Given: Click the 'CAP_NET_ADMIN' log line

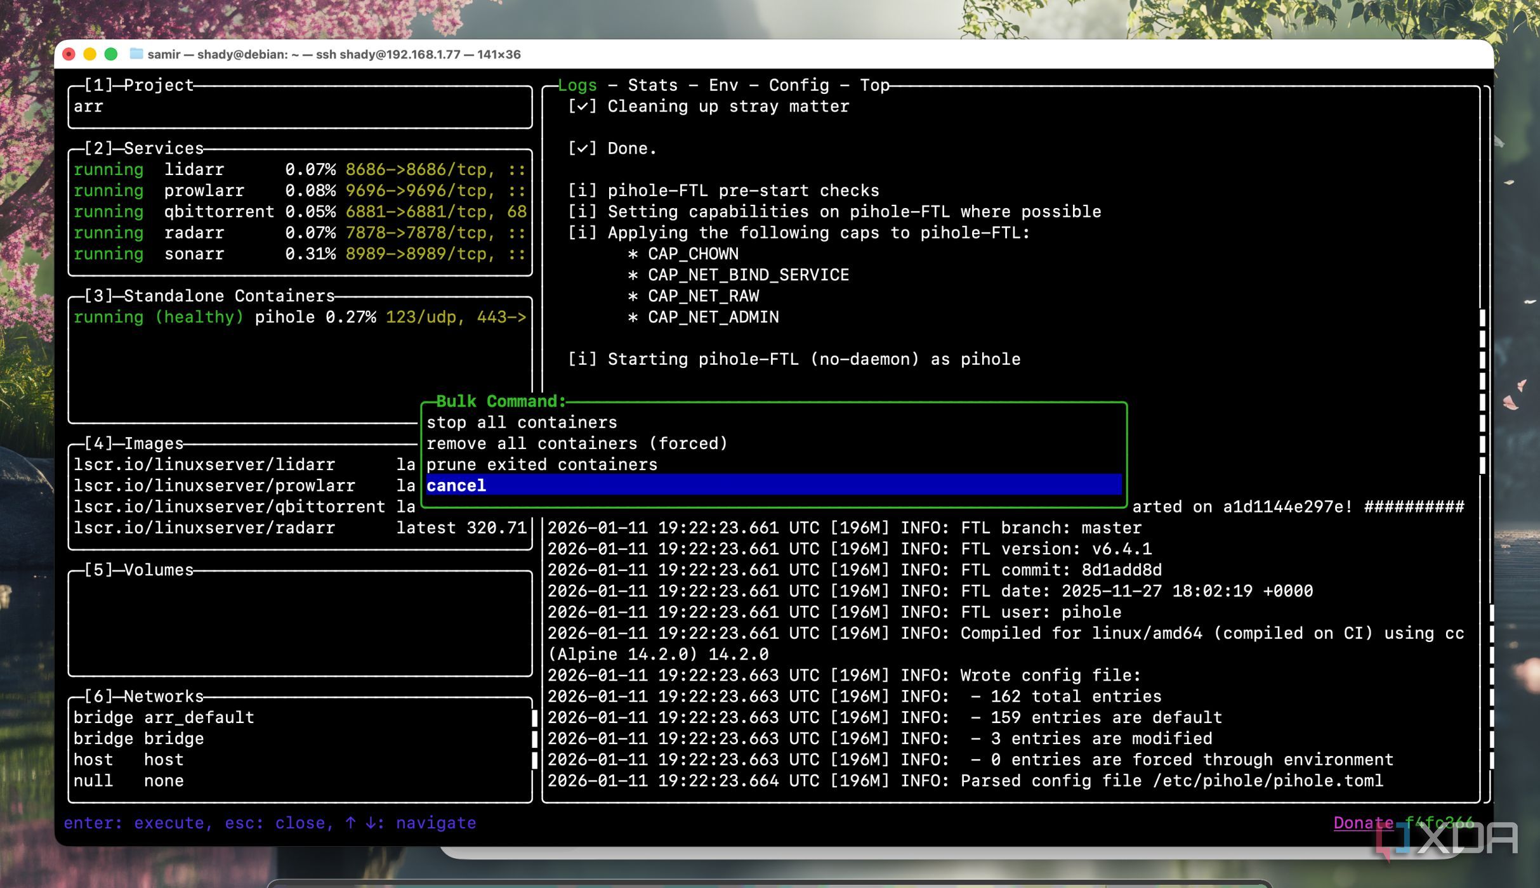Looking at the screenshot, I should pos(703,317).
